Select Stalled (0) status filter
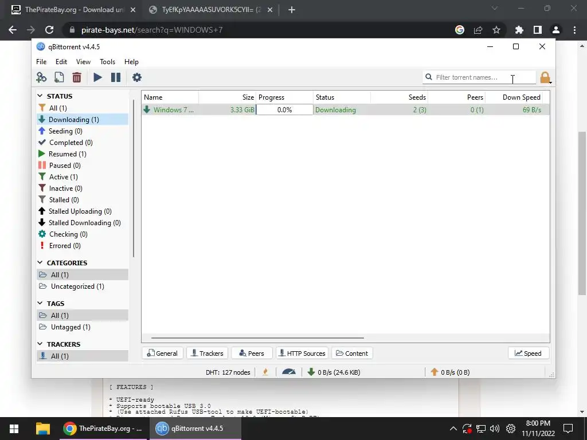587x440 pixels. (83, 200)
